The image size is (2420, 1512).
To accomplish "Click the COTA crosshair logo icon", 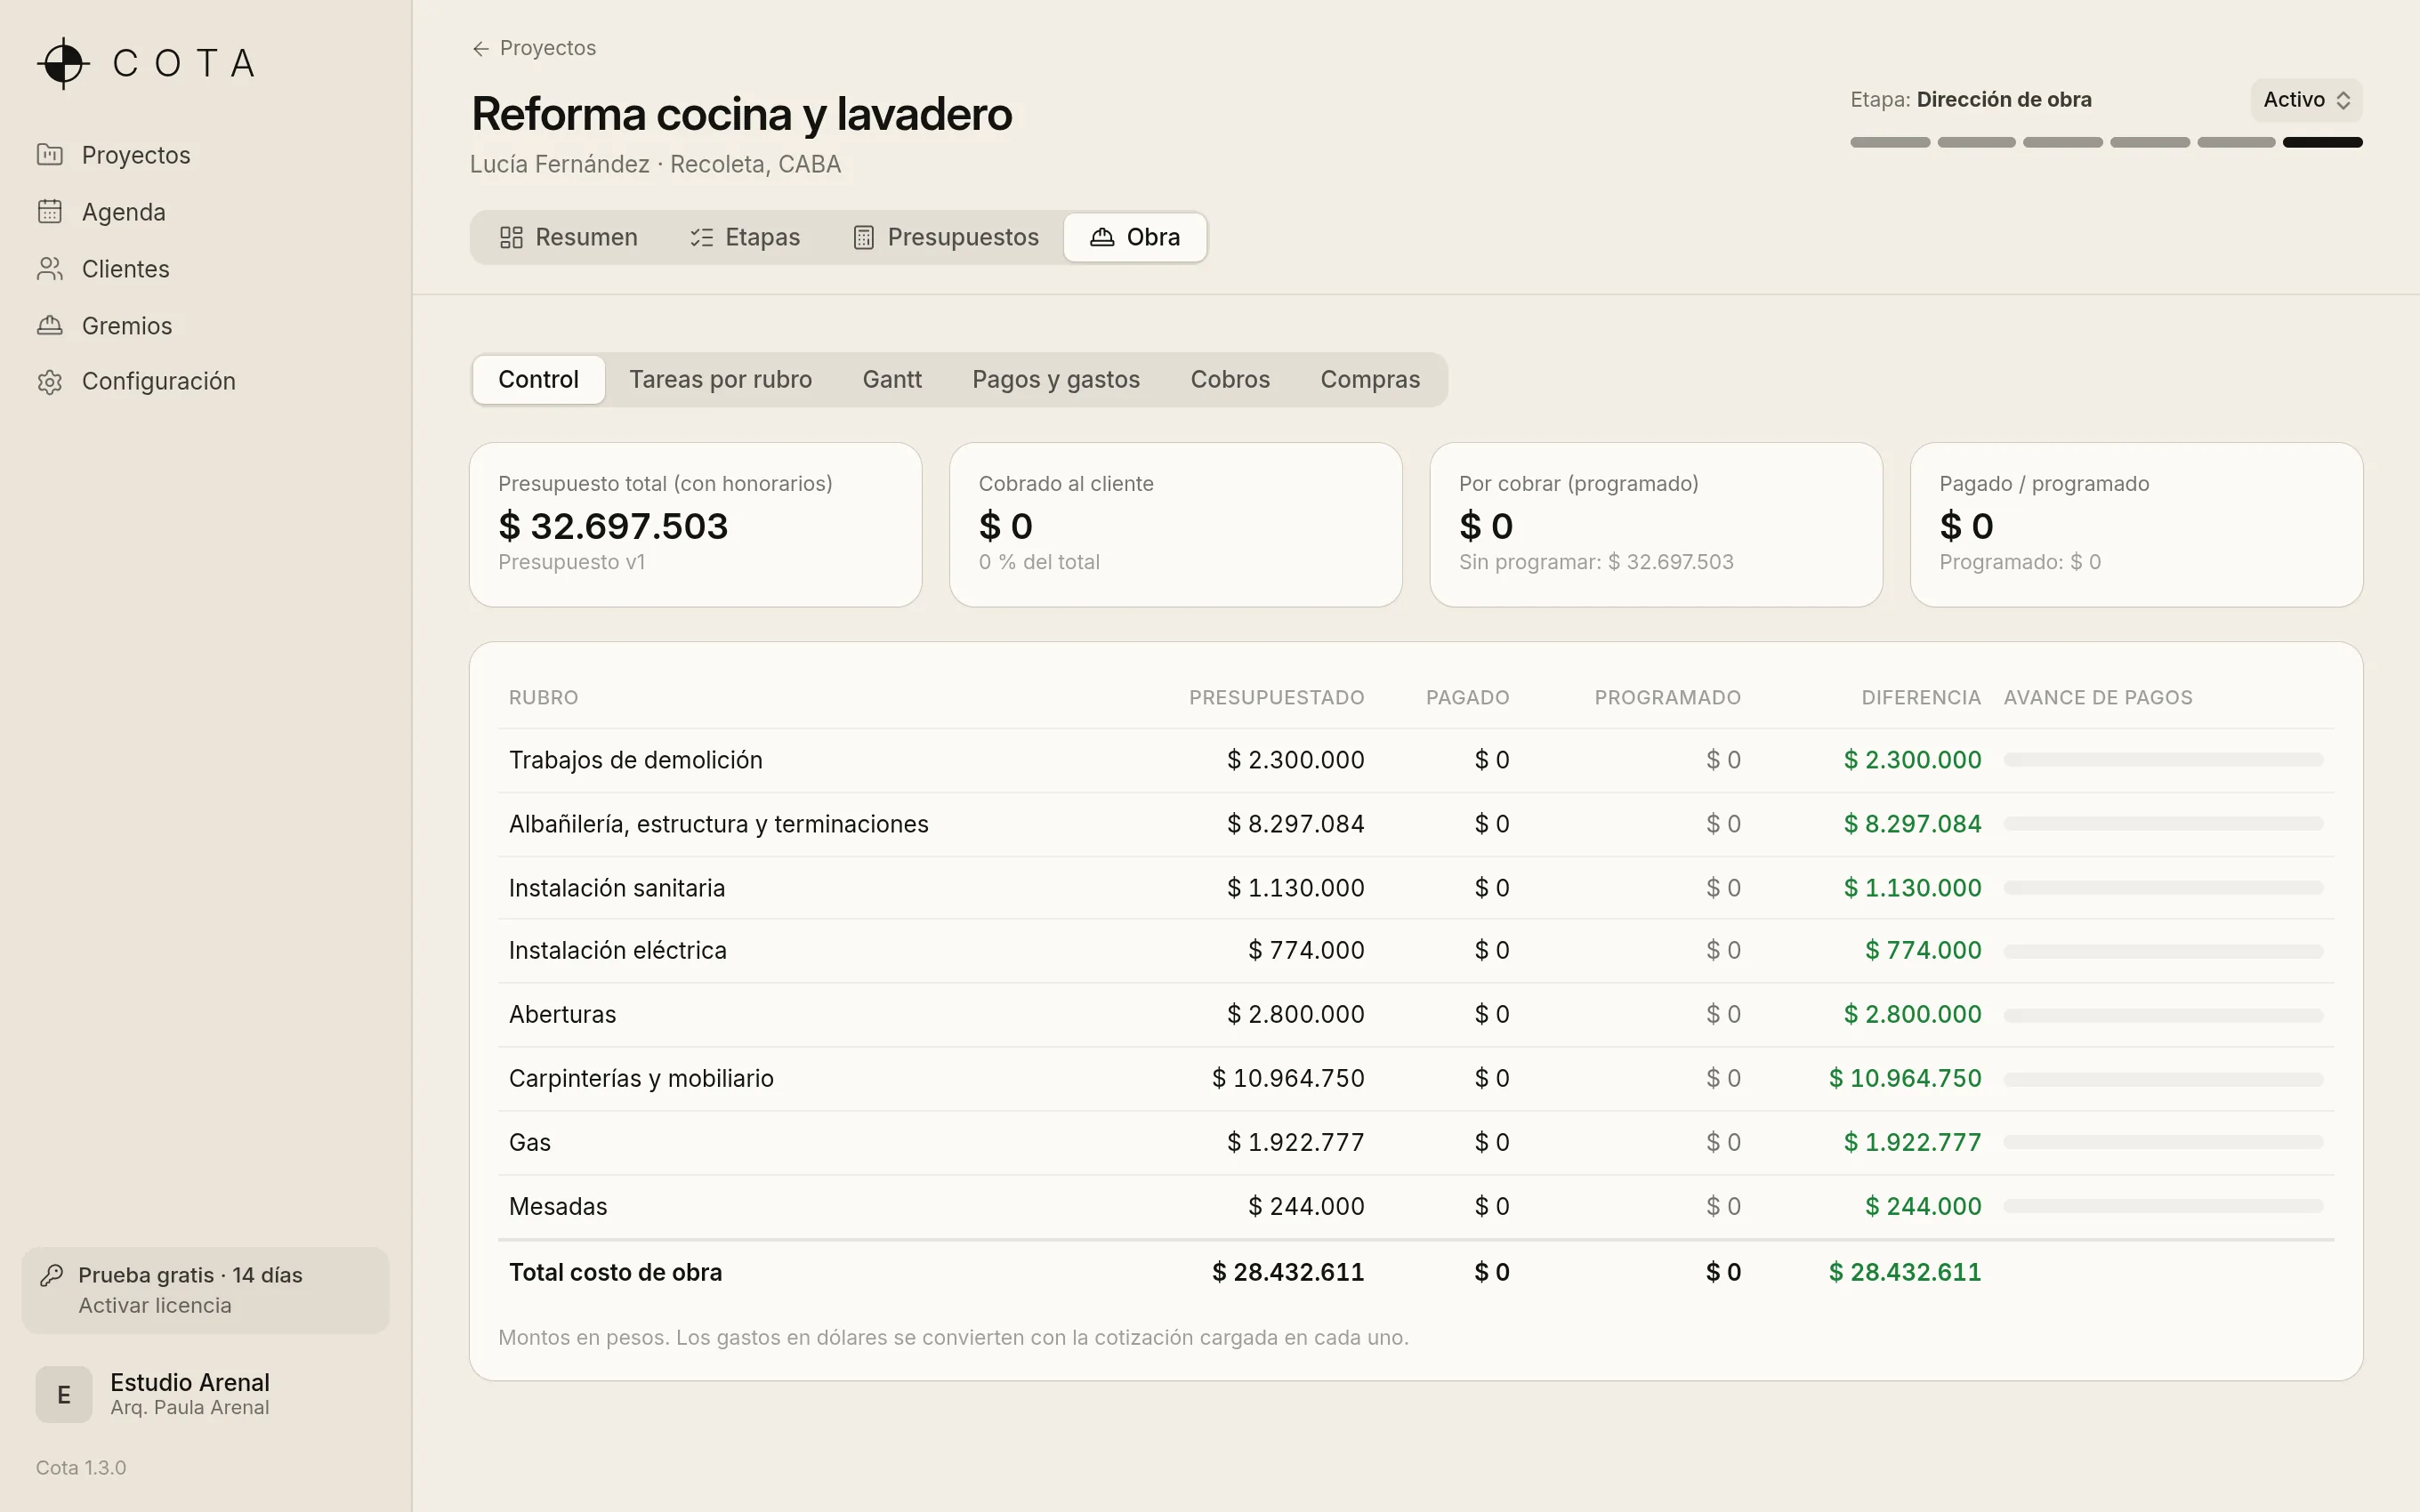I will tap(63, 63).
